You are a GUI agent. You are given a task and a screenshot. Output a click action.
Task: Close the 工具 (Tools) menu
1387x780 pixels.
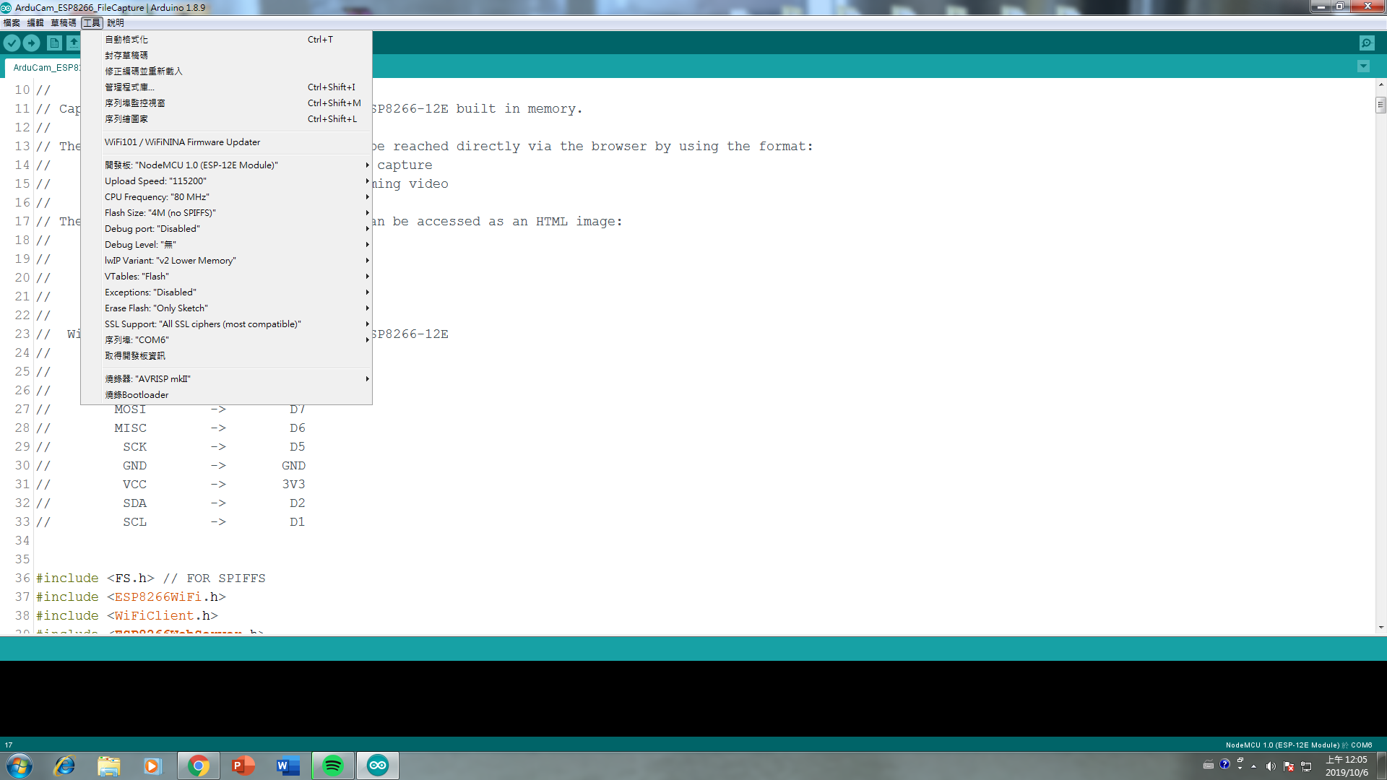pyautogui.click(x=92, y=23)
